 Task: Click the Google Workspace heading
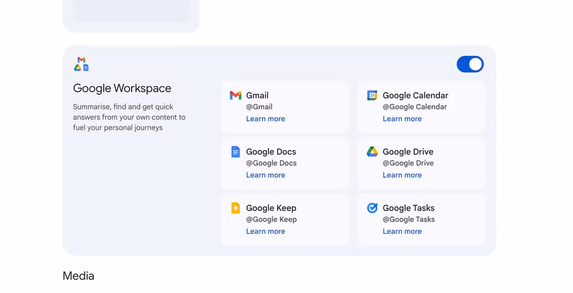(x=122, y=89)
